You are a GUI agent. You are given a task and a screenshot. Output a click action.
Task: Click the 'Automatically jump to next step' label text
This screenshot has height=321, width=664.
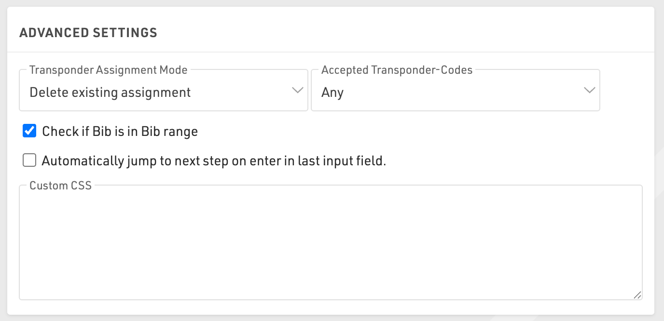pos(214,161)
